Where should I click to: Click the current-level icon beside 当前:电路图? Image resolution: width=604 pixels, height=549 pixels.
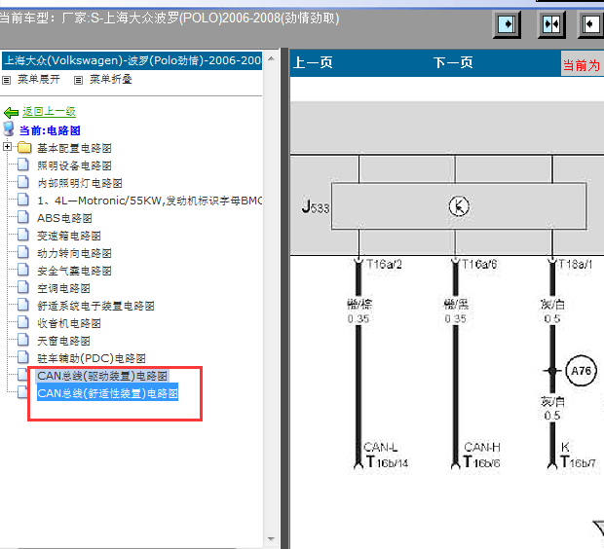9,128
